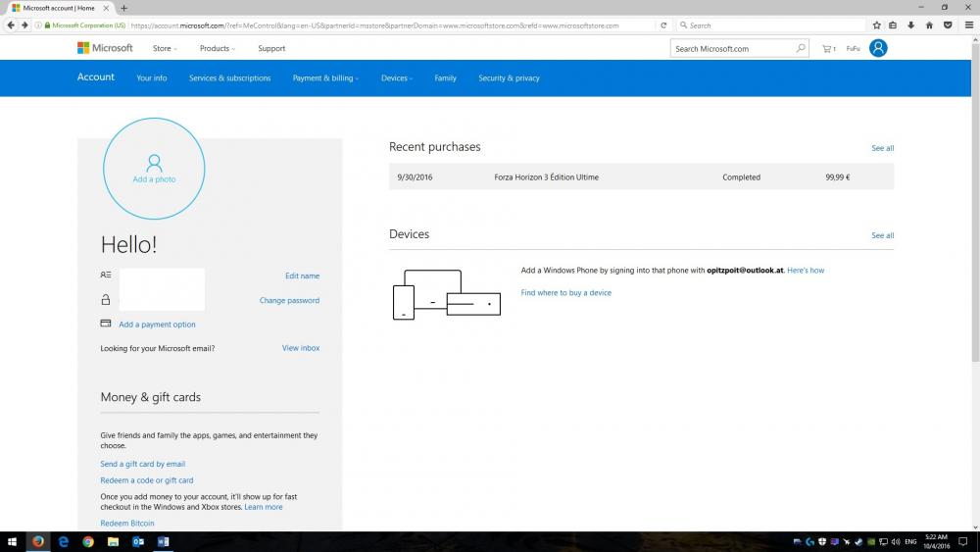This screenshot has height=552, width=980.
Task: Go to the browser home page icon
Action: pos(929,25)
